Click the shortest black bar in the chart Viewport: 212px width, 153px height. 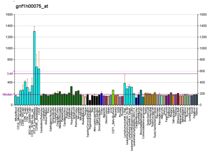click(90, 103)
